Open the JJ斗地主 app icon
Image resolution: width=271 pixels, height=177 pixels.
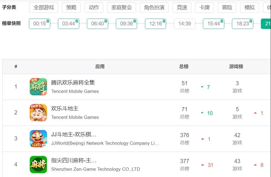click(38, 138)
